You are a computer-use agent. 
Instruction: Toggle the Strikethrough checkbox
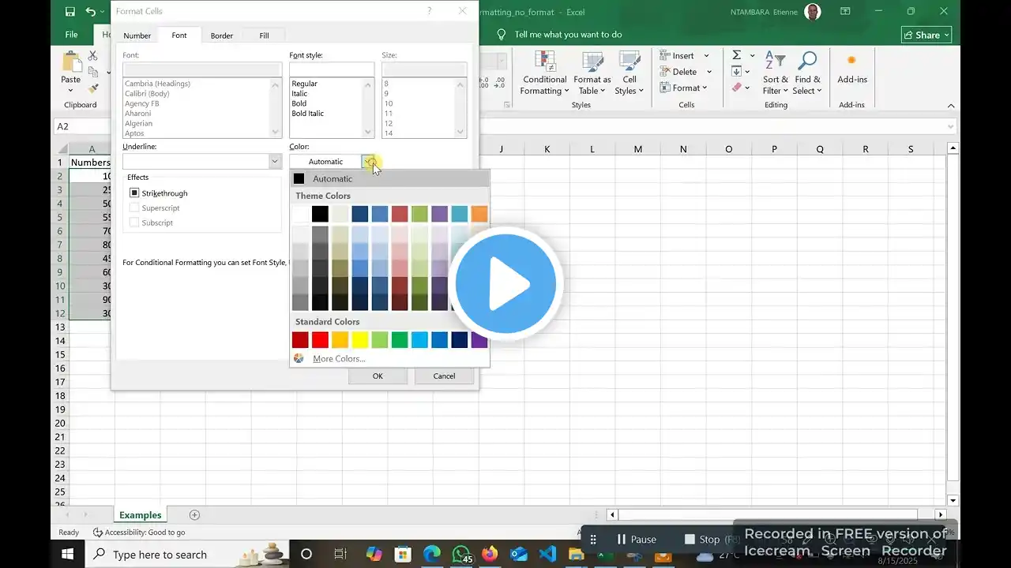click(x=134, y=193)
